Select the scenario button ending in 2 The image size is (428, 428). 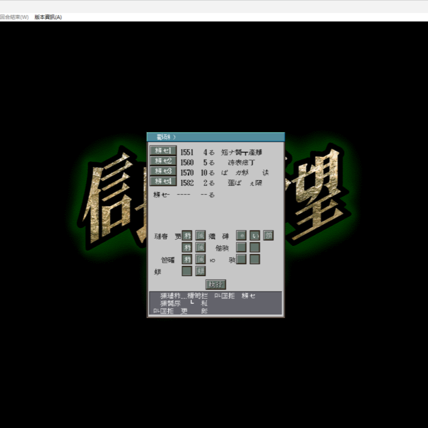163,161
